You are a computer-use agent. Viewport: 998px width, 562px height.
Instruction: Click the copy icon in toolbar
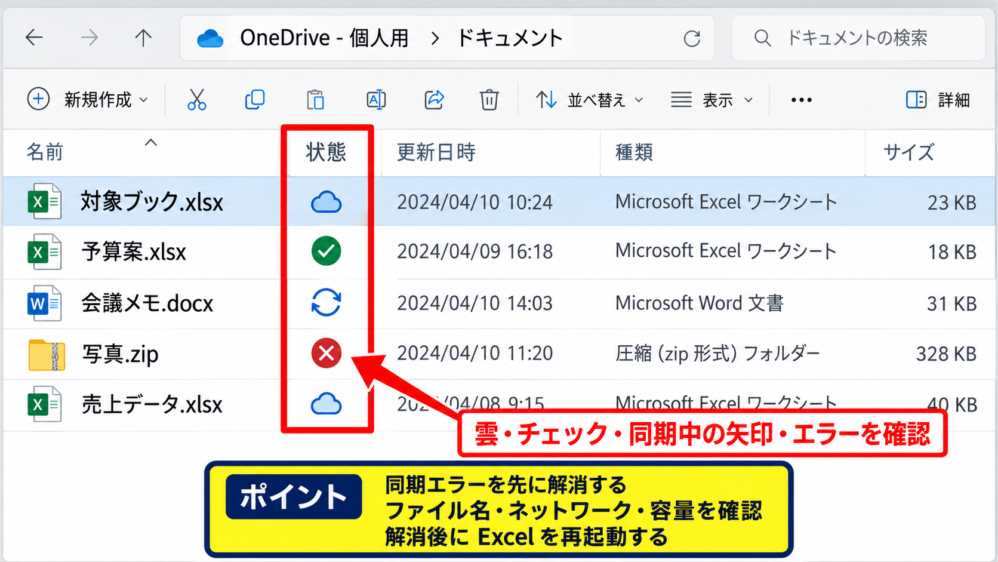click(x=255, y=100)
